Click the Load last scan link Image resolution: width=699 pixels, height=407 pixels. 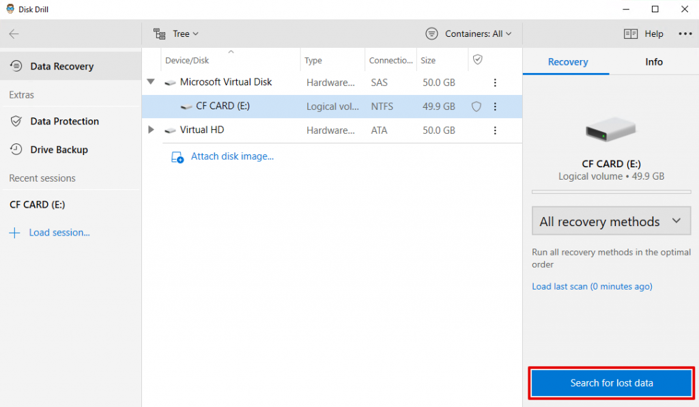tap(592, 287)
